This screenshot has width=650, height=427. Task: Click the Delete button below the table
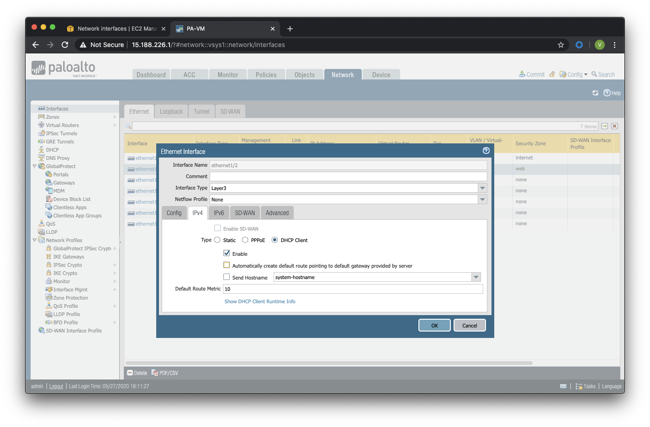pos(137,373)
